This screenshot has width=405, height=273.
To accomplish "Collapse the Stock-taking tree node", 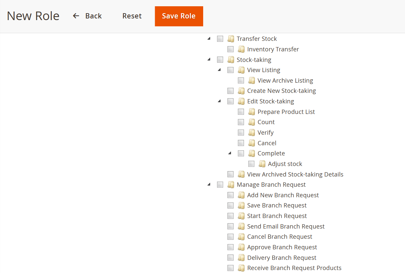I will (209, 60).
